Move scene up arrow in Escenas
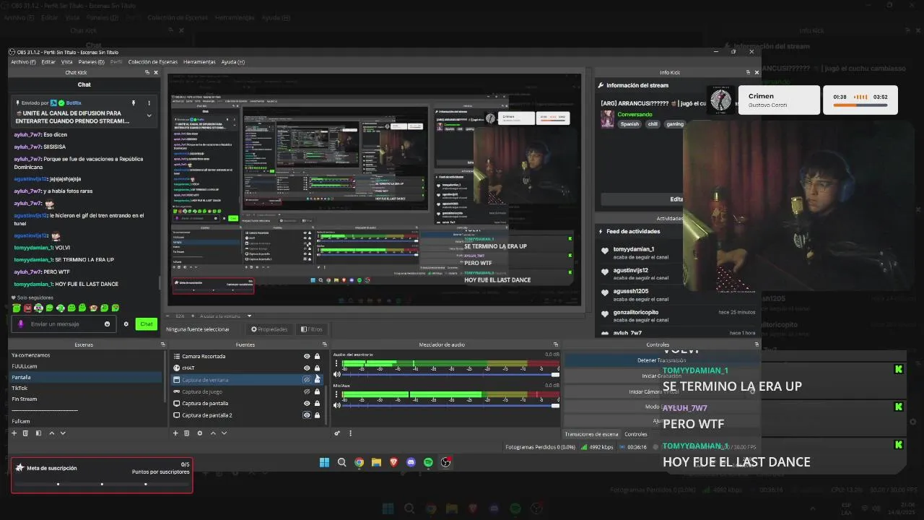The image size is (924, 520). point(51,433)
